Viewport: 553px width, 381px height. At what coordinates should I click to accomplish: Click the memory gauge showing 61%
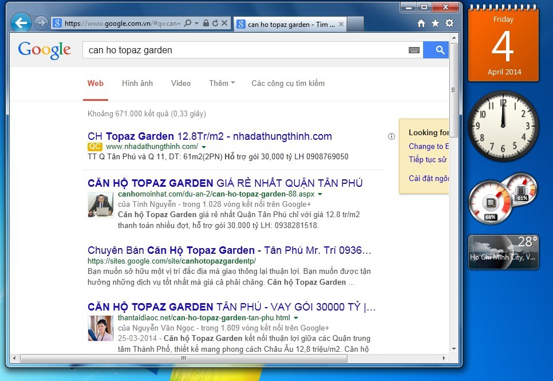coord(520,190)
